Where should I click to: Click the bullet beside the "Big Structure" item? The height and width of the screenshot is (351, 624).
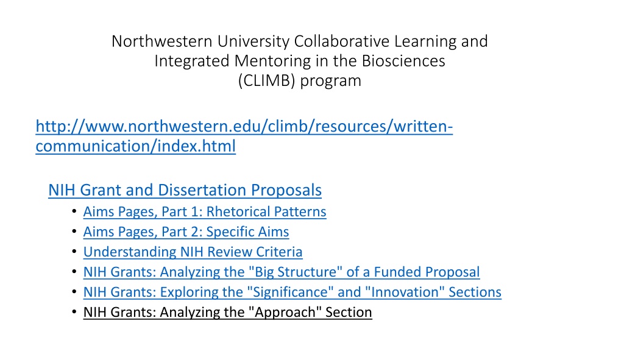74,271
